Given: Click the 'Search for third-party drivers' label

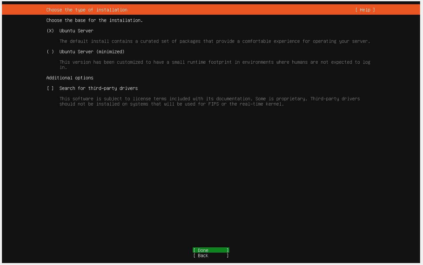Looking at the screenshot, I should pyautogui.click(x=99, y=88).
